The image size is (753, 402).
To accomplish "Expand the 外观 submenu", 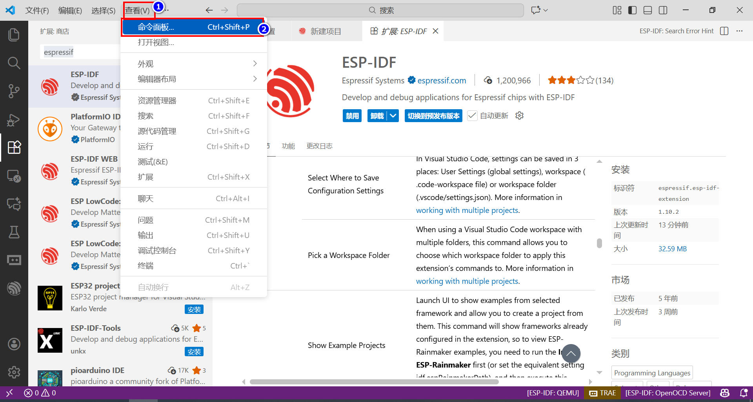I will 194,63.
